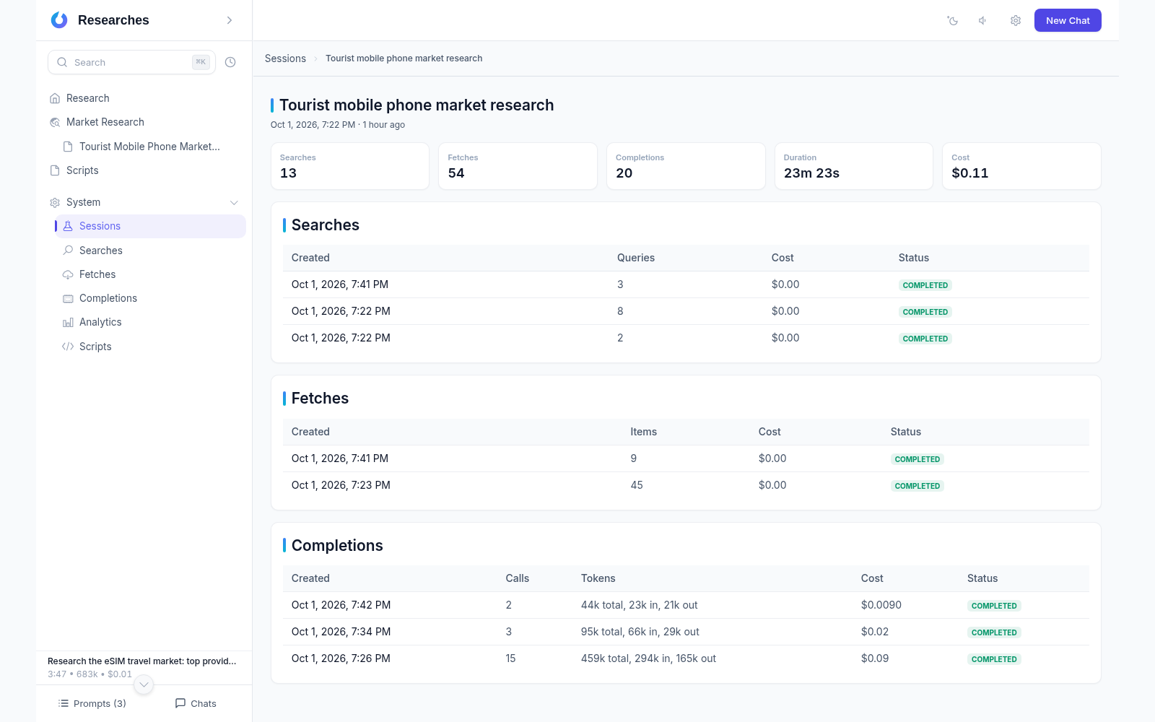The height and width of the screenshot is (722, 1155).
Task: Collapse the System section chevron
Action: pyautogui.click(x=234, y=202)
